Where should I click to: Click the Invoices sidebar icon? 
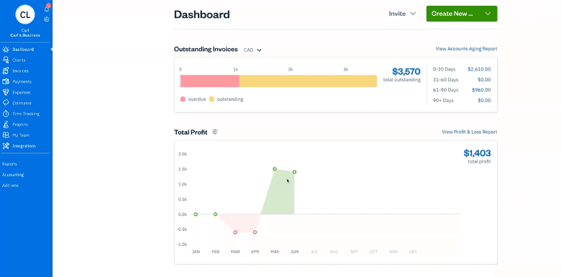pos(6,71)
